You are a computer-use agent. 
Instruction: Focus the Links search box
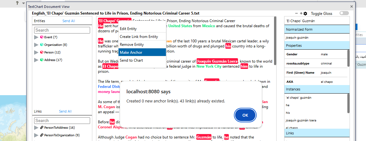[62, 120]
